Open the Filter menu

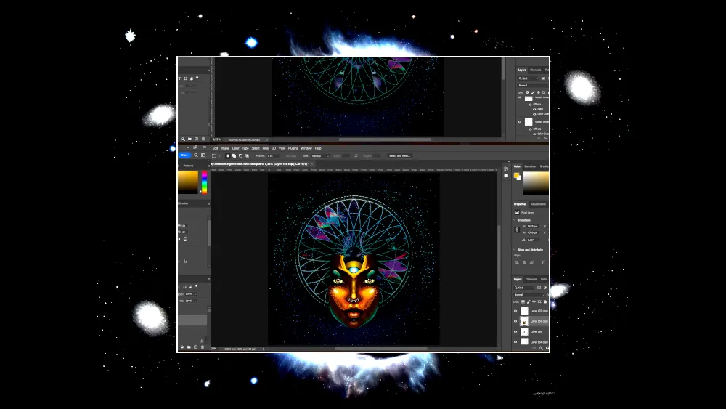coord(266,148)
